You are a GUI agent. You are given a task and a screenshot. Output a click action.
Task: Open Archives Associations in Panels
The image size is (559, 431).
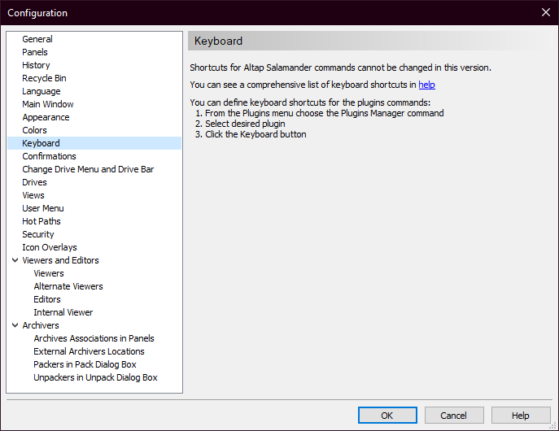[x=94, y=338]
